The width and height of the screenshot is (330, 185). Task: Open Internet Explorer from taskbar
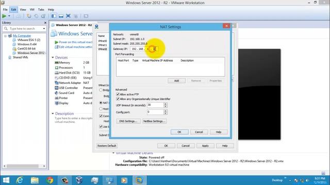(x=20, y=180)
